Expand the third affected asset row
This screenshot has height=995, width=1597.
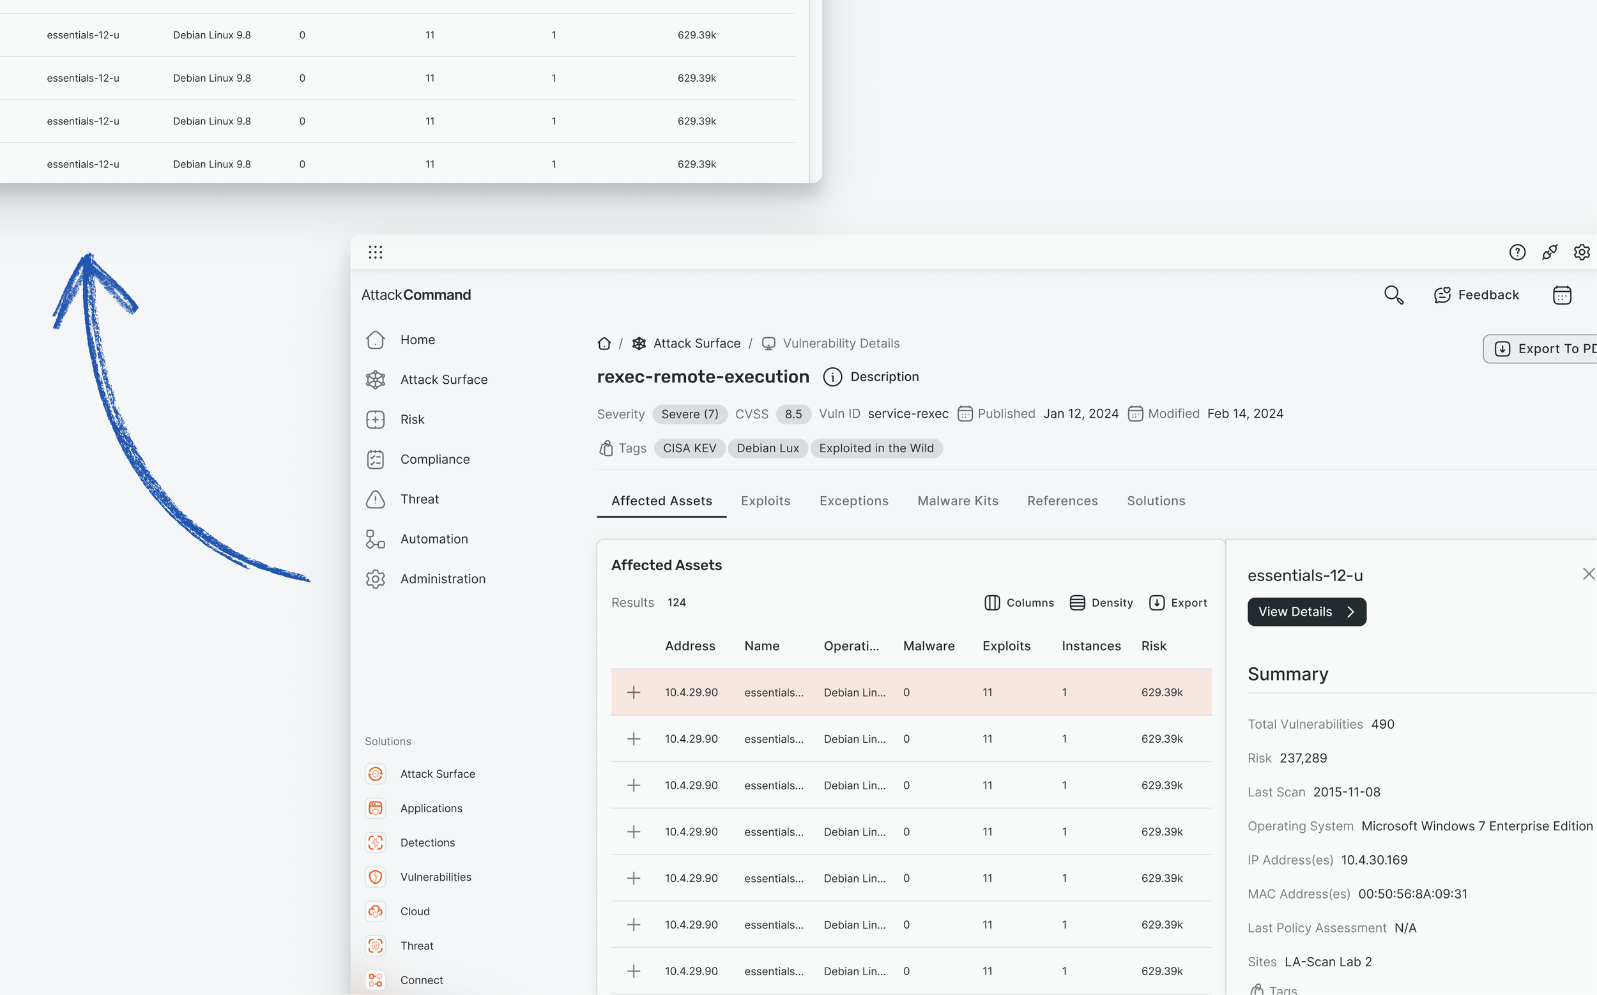[x=633, y=785]
